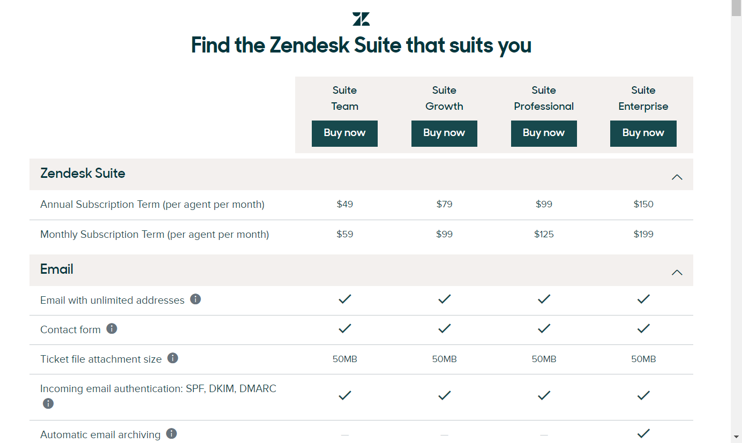
Task: Click the Zendesk logo icon
Action: pyautogui.click(x=361, y=19)
